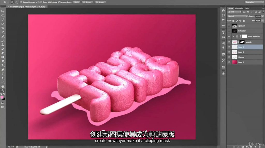Click the Fit Screen button
265x148 pixels.
click(87, 2)
